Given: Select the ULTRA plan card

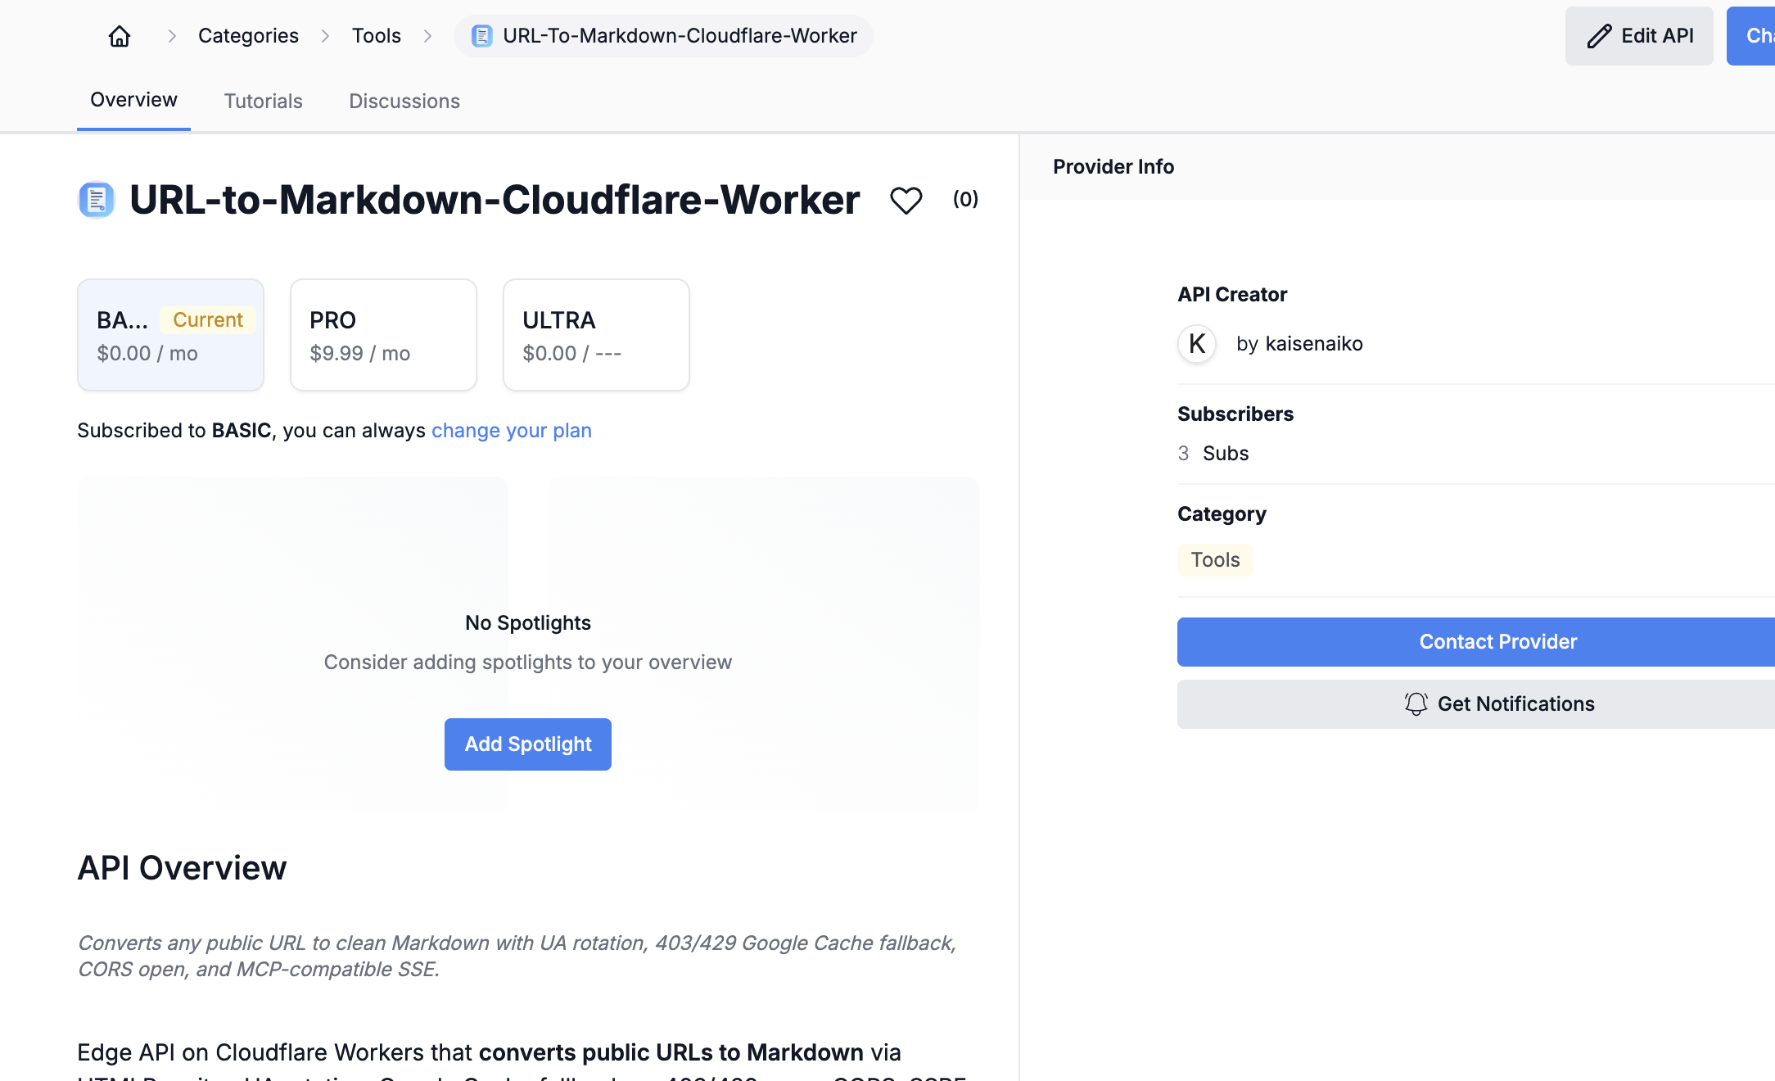Looking at the screenshot, I should pyautogui.click(x=596, y=335).
